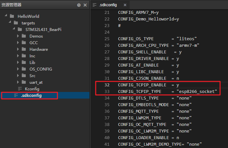Viewport: 228px width, 148px height.
Task: Click CONFIG_OC_MQTT_TYPE on line 38
Action: (142, 125)
